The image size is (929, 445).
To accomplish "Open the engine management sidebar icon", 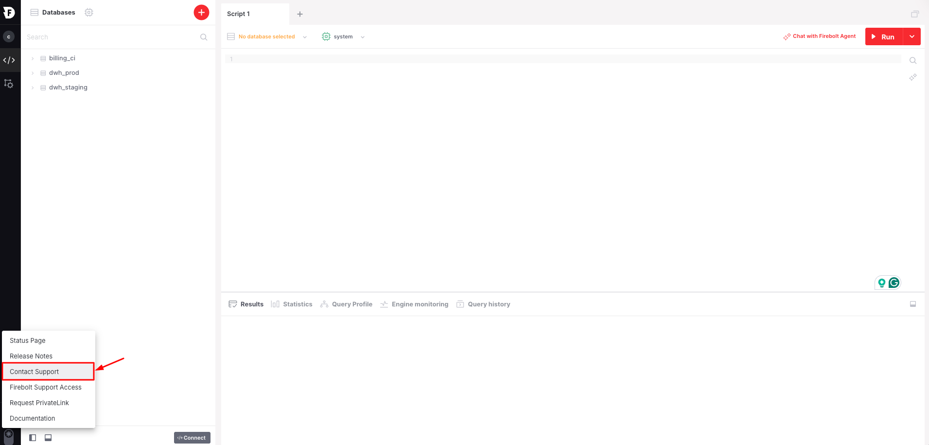I will coord(9,83).
